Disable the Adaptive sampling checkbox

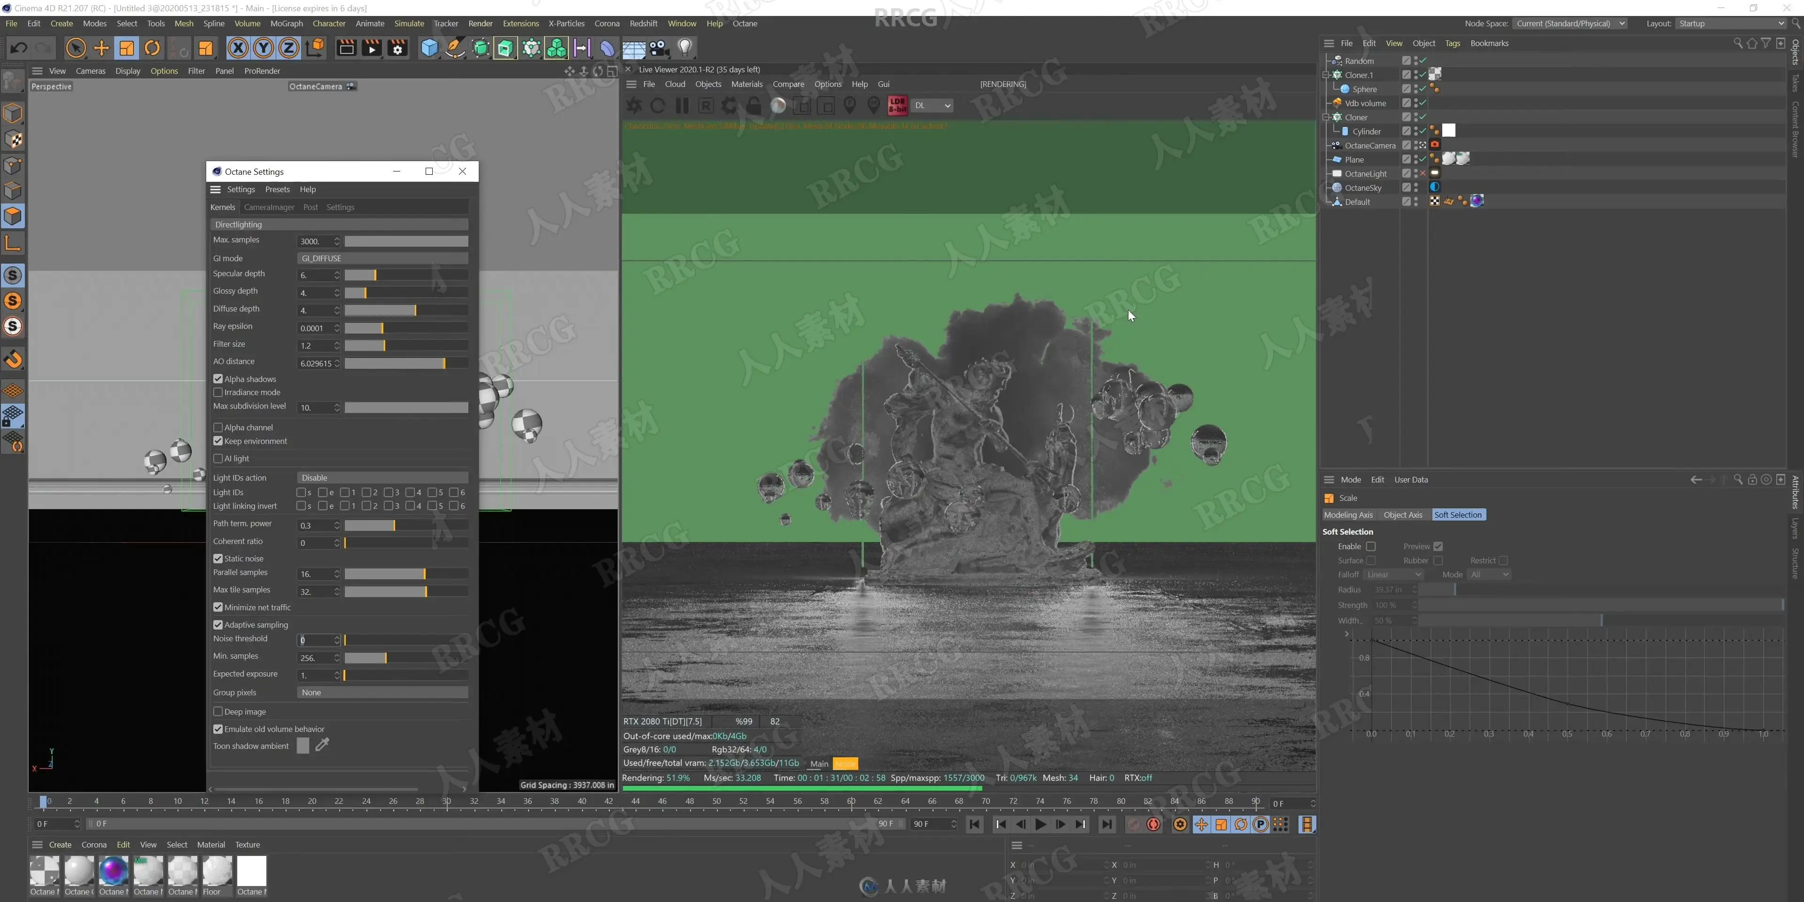(218, 625)
